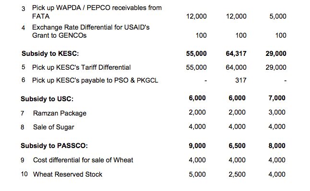The width and height of the screenshot is (310, 191).
Task: Click 'Cost differential for sale of Wheat'
Action: click(83, 160)
